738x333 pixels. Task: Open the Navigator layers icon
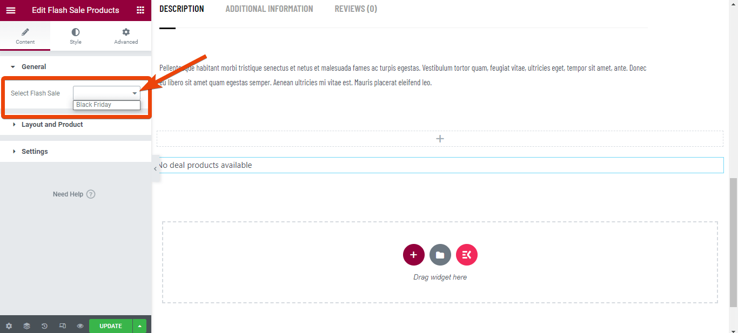coord(26,326)
